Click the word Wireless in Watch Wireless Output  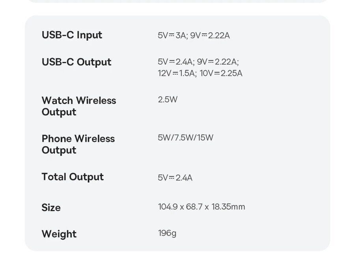(x=96, y=100)
